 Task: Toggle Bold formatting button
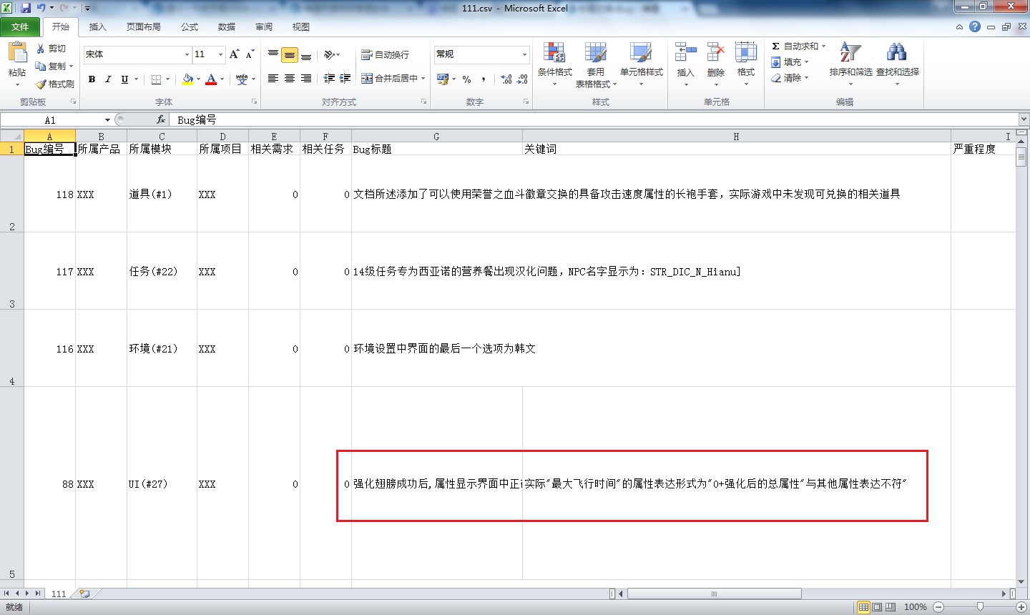click(92, 79)
